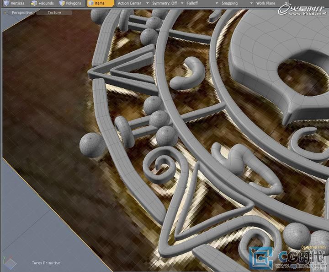Open the Symmetry: Off dropdown
This screenshot has width=329, height=272.
point(168,3)
